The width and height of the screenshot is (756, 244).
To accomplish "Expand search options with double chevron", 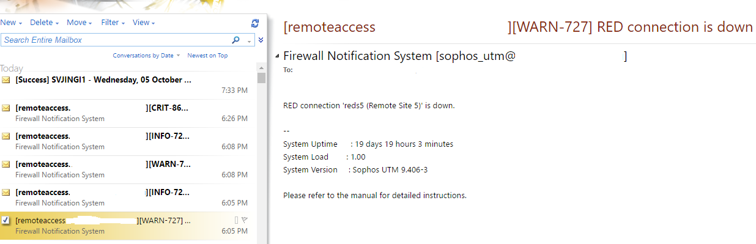I will (x=261, y=40).
